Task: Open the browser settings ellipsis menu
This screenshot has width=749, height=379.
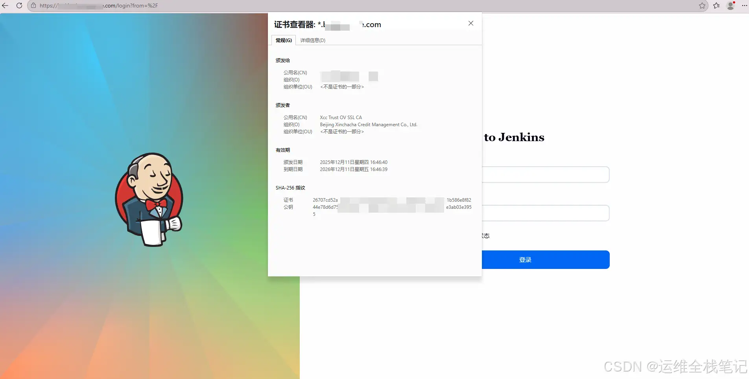Action: 744,6
